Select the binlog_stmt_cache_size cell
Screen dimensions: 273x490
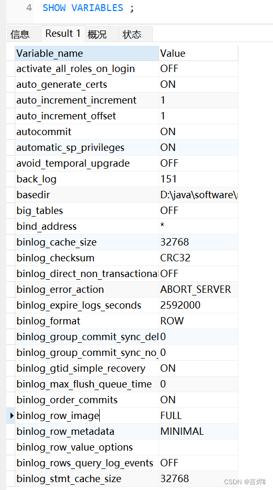point(87,479)
